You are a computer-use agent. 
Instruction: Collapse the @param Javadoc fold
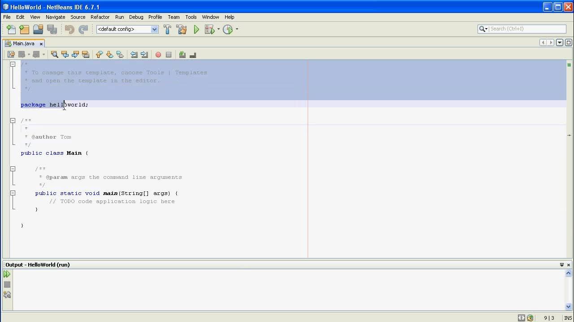coord(13,169)
